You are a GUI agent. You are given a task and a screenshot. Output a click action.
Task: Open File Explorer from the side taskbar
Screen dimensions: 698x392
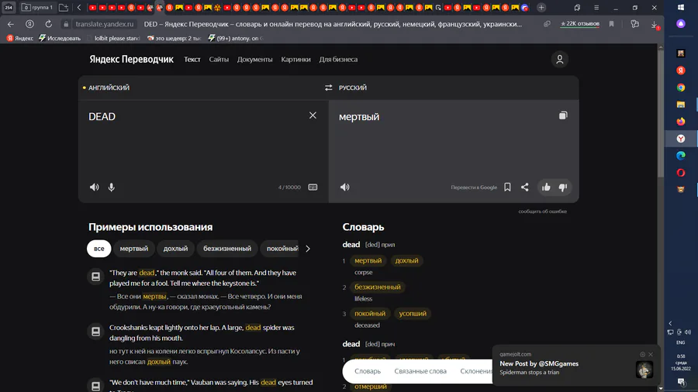coord(681,105)
